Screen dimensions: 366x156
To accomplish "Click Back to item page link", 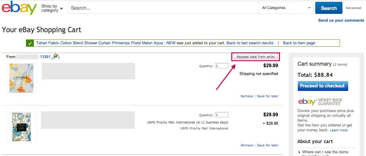I will coord(299,43).
